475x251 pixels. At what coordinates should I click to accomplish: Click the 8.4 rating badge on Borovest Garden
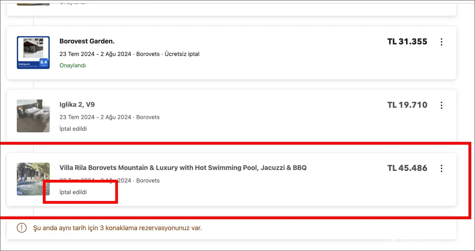tap(44, 63)
